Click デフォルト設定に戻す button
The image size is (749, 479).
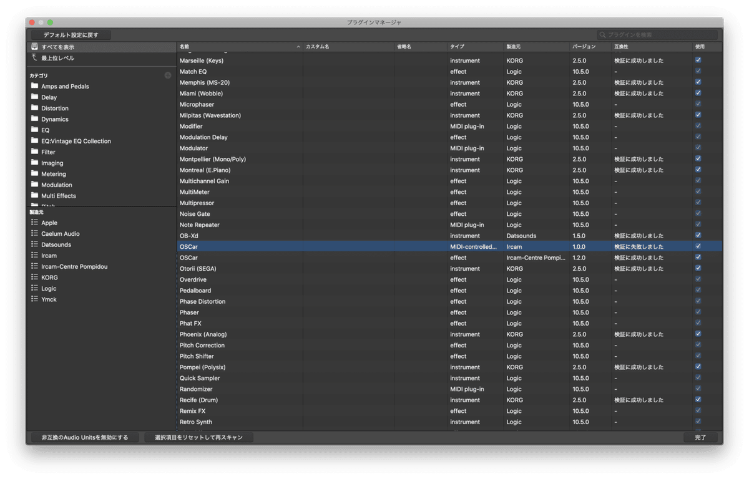click(71, 35)
